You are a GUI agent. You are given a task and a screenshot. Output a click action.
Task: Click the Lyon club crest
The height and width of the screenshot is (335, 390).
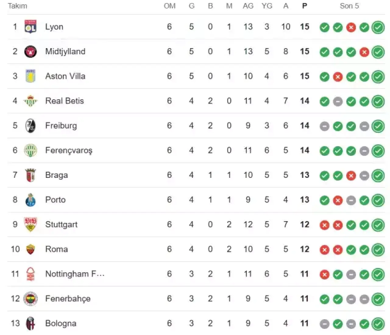click(30, 27)
